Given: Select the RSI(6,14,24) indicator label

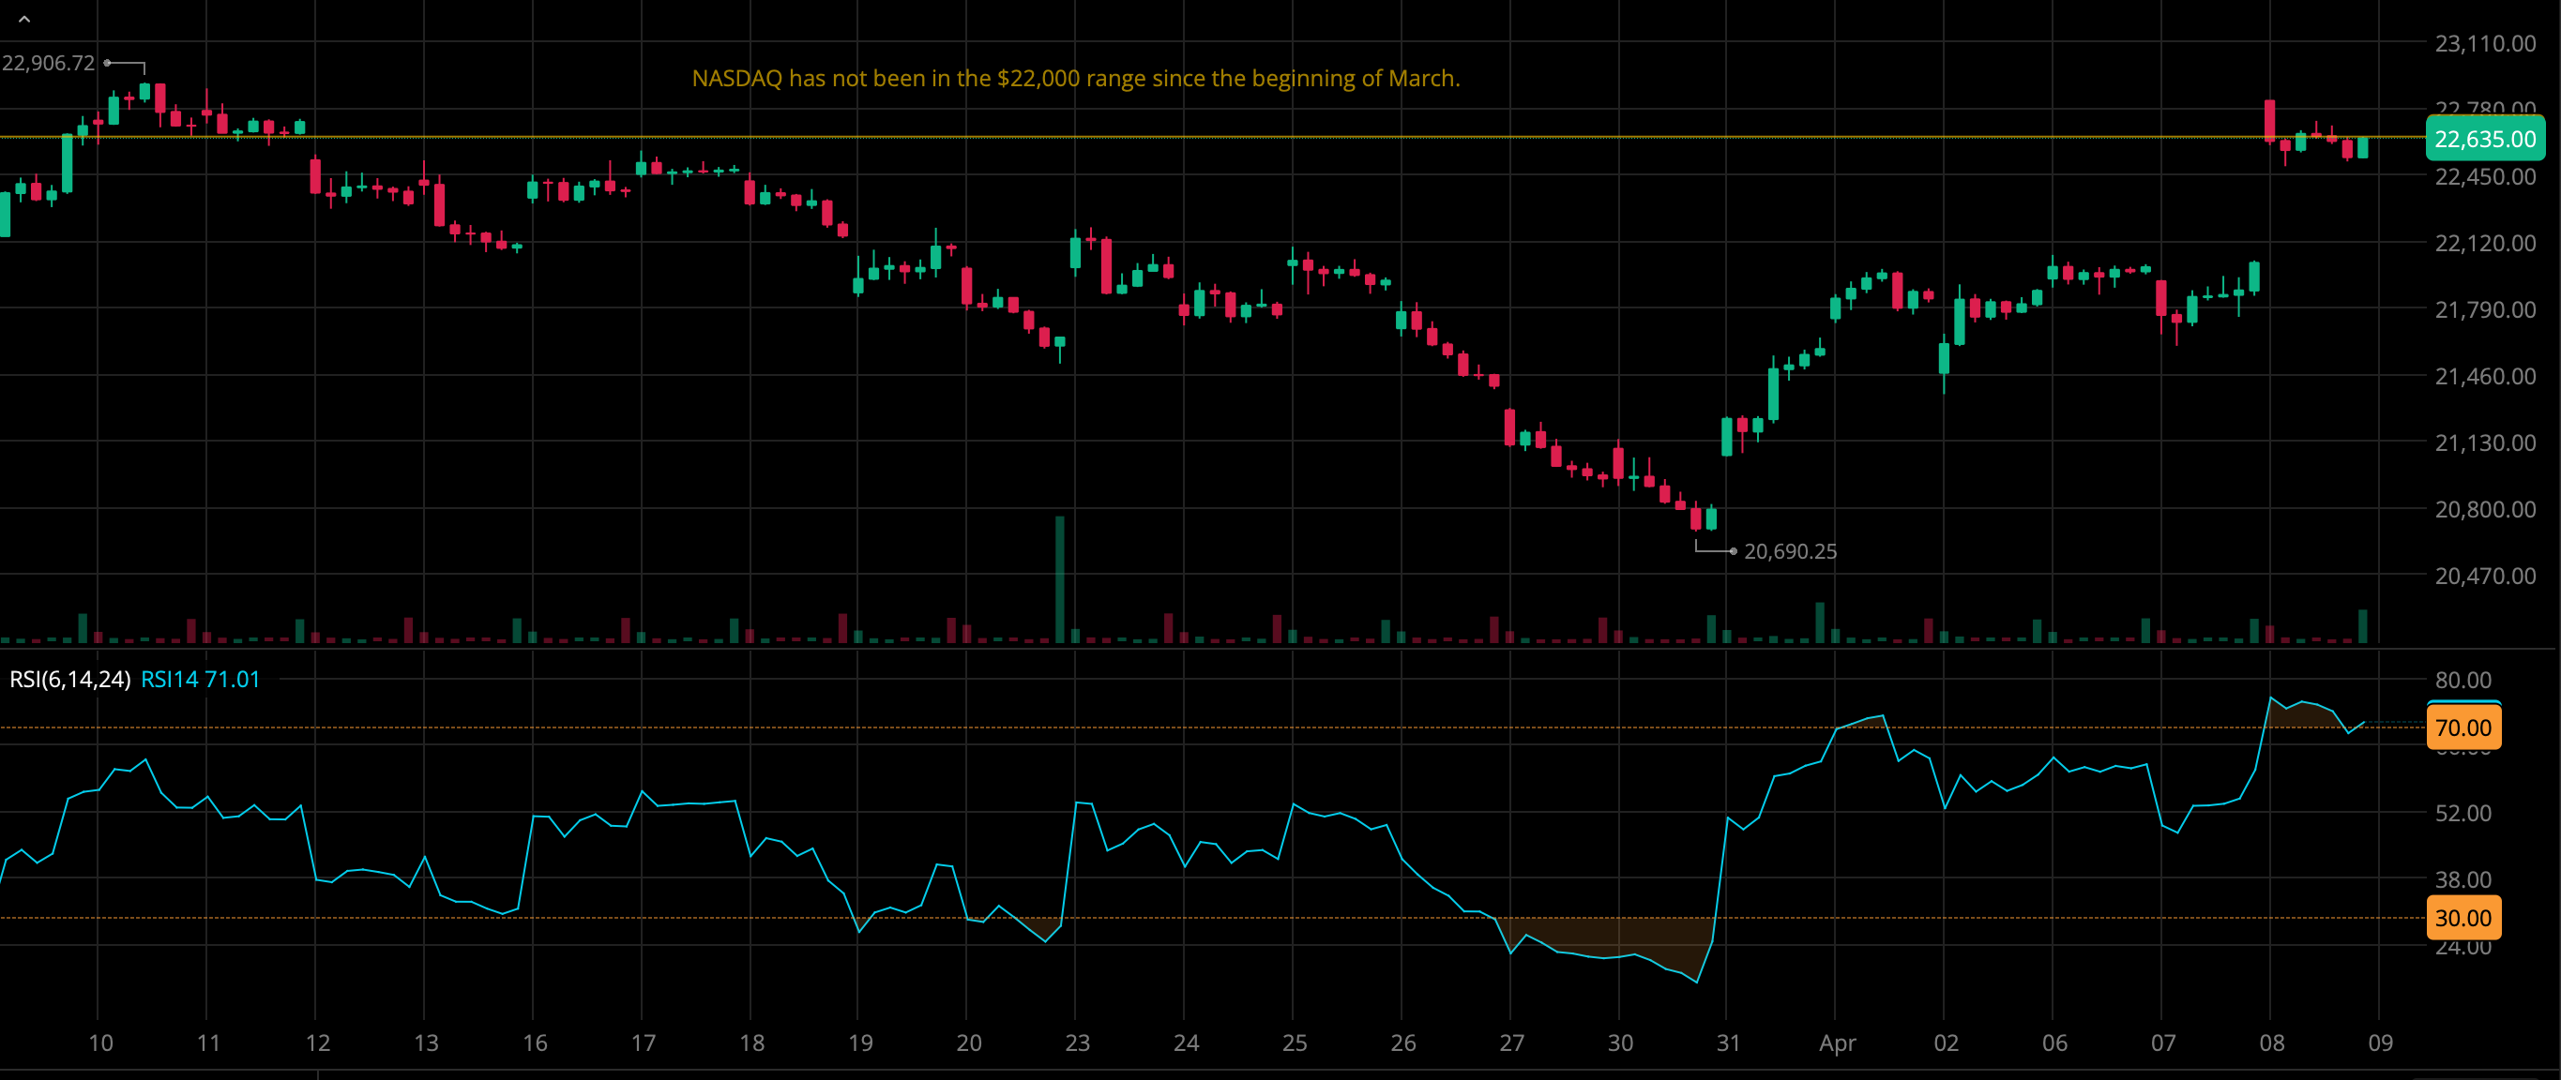Looking at the screenshot, I should pos(69,679).
